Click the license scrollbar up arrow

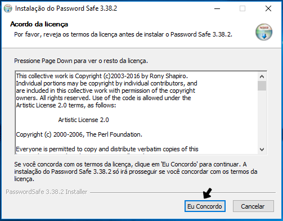point(262,76)
